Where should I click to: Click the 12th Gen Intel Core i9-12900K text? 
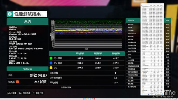(x=26, y=49)
